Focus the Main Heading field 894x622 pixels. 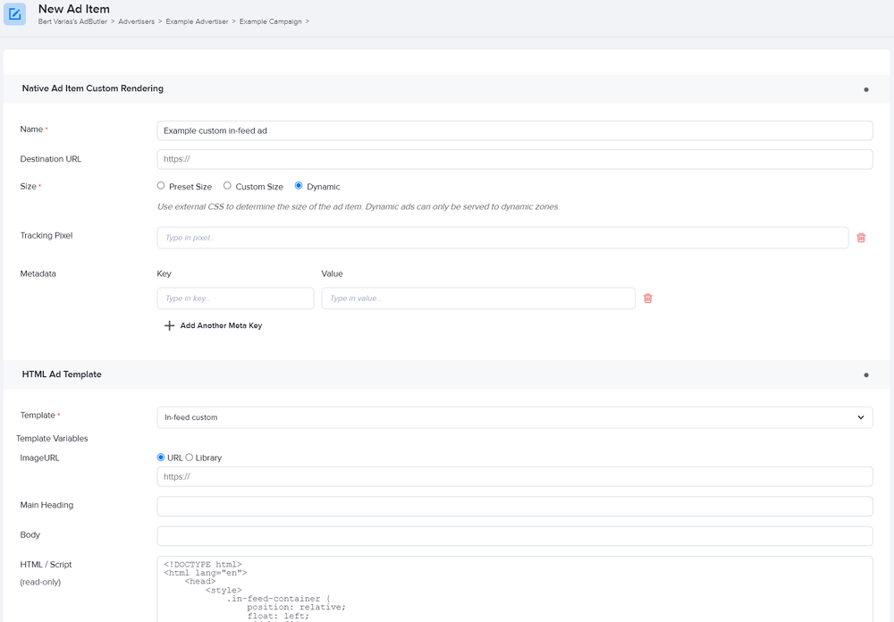click(515, 506)
